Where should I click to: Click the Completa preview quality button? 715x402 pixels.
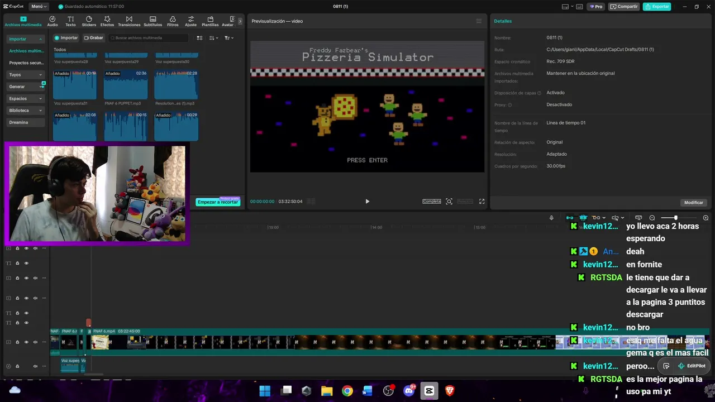point(432,202)
